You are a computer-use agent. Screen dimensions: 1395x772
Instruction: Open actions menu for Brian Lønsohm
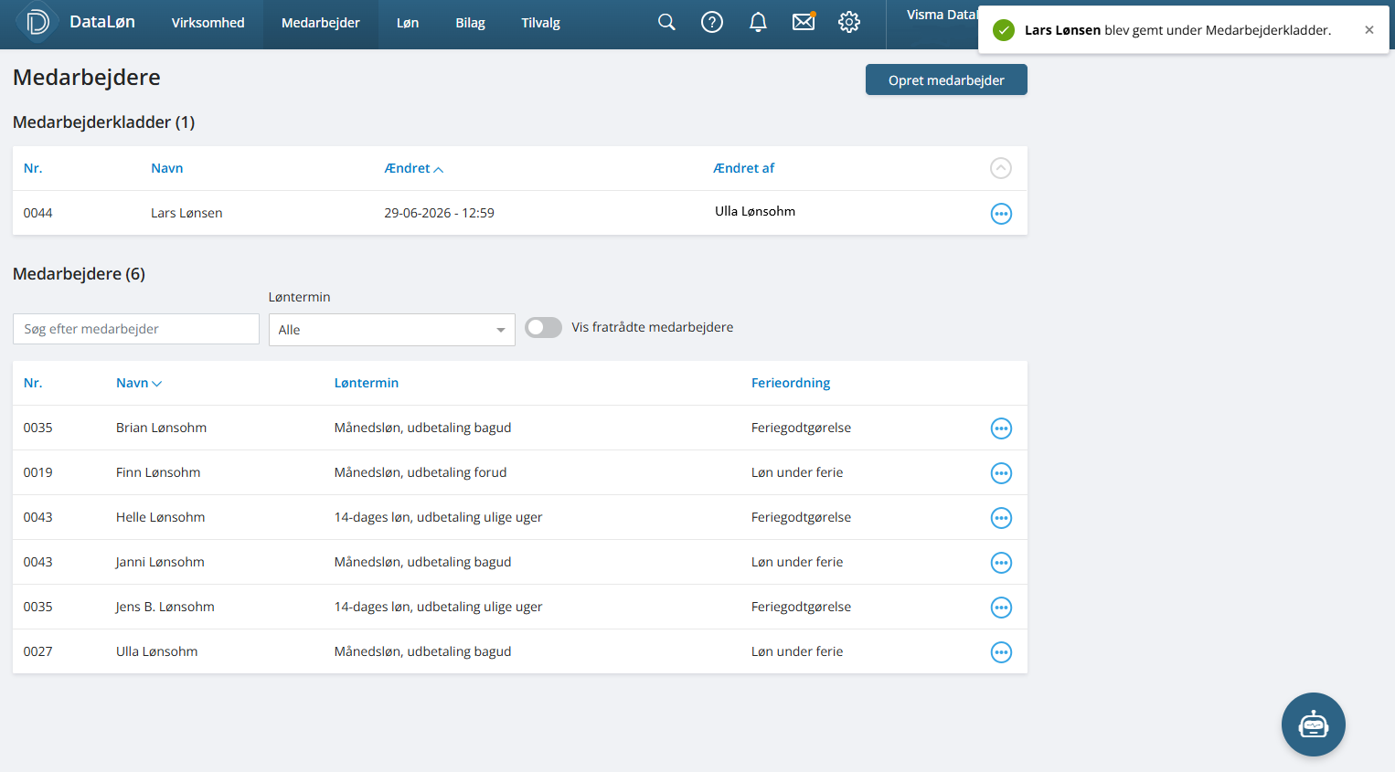click(x=1002, y=428)
